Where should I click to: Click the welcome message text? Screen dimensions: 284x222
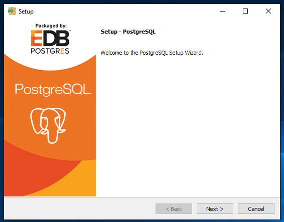click(x=152, y=53)
